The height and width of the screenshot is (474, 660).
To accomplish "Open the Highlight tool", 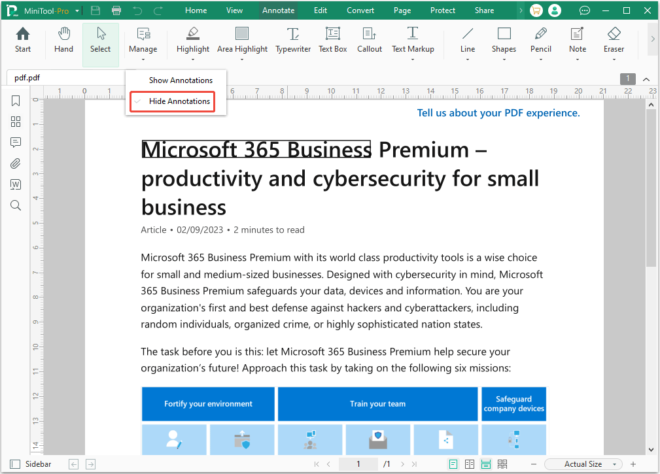I will [192, 42].
